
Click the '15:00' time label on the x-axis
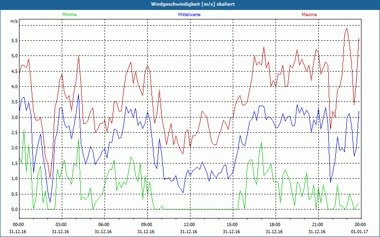[x=232, y=225]
